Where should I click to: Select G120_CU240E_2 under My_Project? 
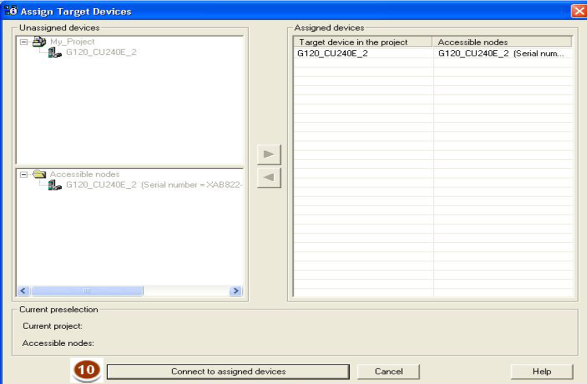[101, 52]
